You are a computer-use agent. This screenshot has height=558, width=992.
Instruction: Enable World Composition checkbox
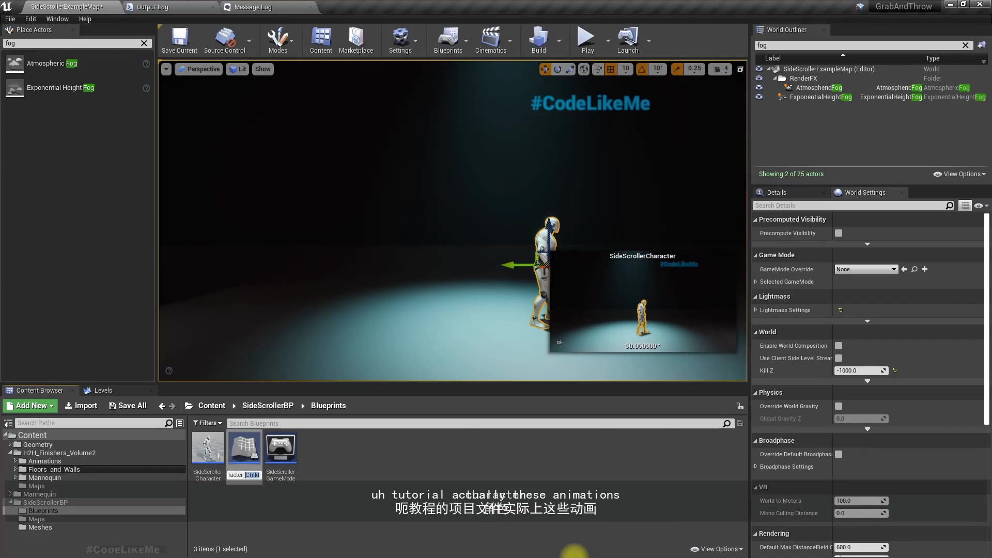pos(839,346)
